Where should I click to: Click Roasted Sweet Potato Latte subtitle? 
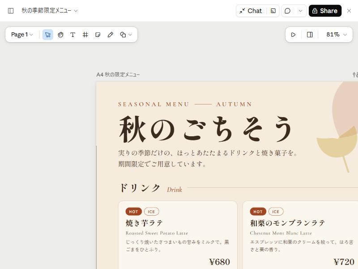(157, 233)
